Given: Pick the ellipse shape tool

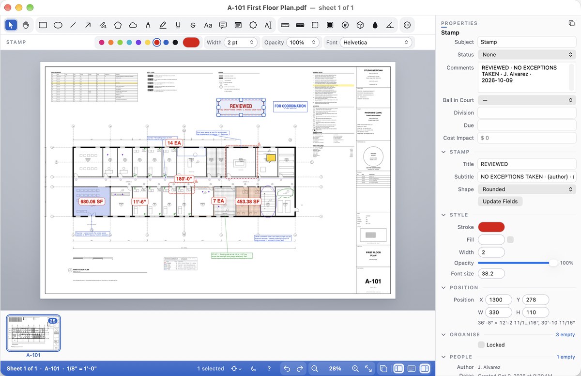Looking at the screenshot, I should coord(58,25).
